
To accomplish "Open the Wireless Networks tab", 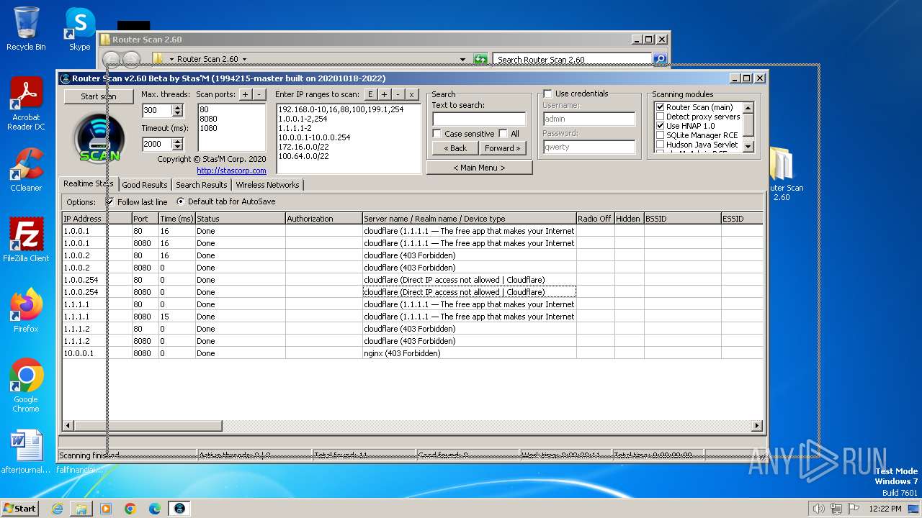I will click(267, 185).
